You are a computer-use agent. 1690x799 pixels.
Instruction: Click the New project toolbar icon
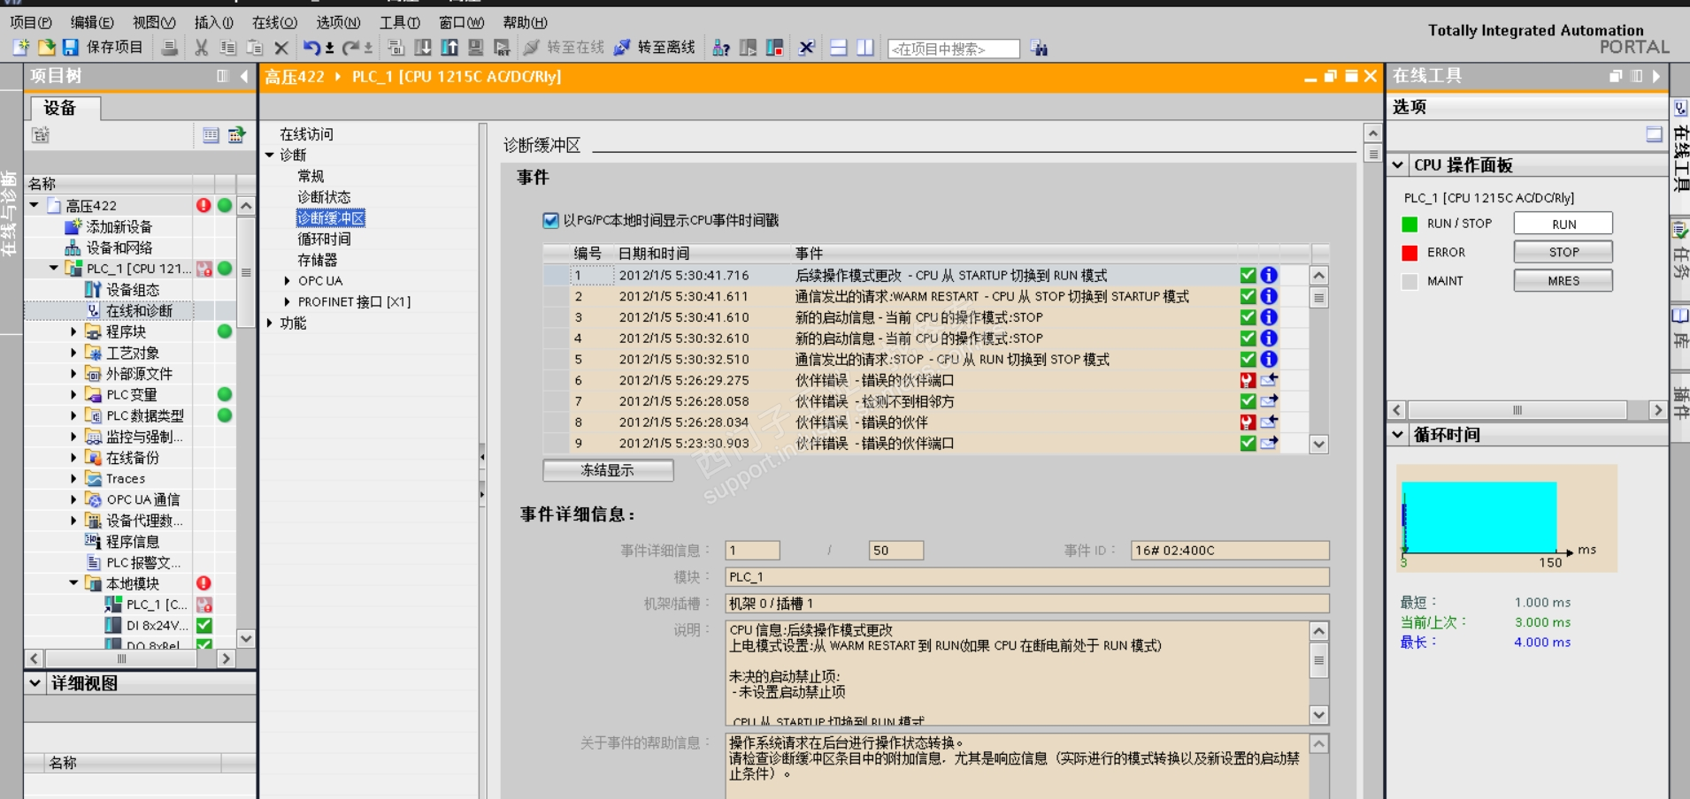21,48
